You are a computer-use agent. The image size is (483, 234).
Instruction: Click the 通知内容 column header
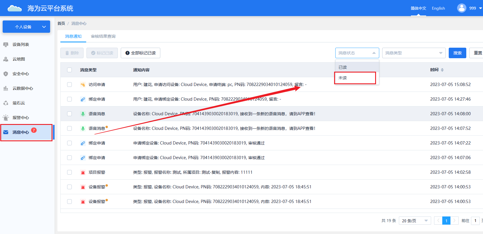pyautogui.click(x=141, y=70)
